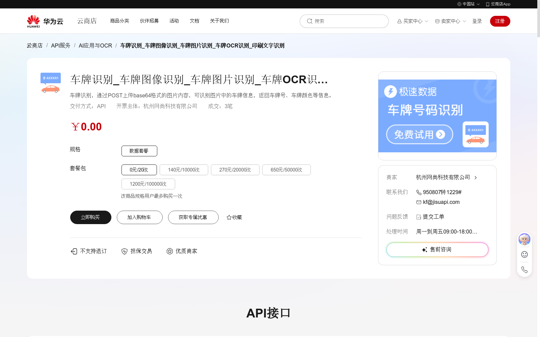
Task: Click the 该商品规格用户最多购买一次 note
Action: [152, 196]
